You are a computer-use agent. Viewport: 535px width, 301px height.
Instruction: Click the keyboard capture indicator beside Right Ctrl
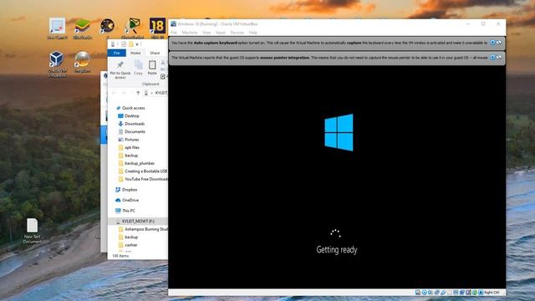(x=481, y=293)
